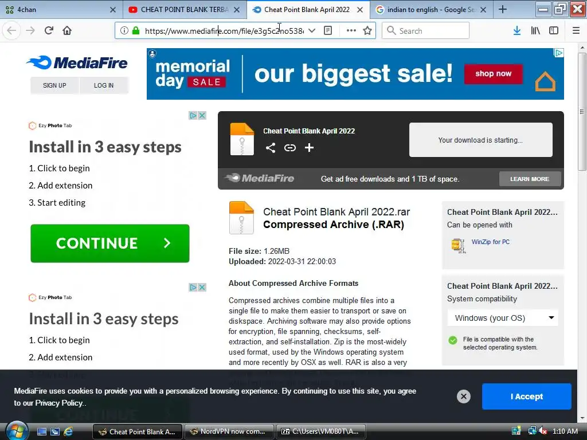Viewport: 587px width, 440px height.
Task: Click the 1:10 AM system clock
Action: point(565,431)
